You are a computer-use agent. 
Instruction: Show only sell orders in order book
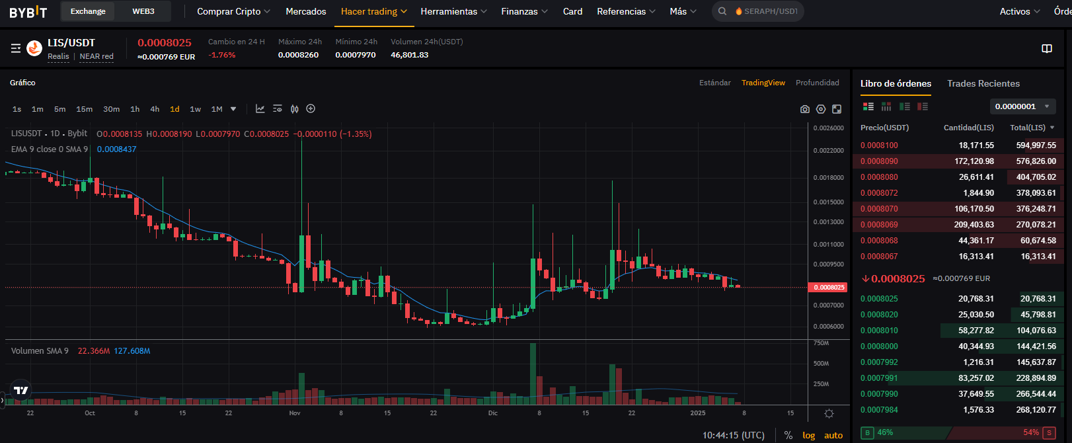tap(923, 106)
